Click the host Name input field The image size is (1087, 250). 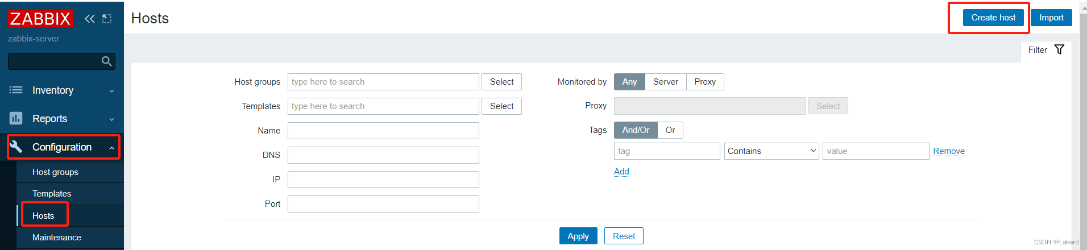[x=383, y=131]
